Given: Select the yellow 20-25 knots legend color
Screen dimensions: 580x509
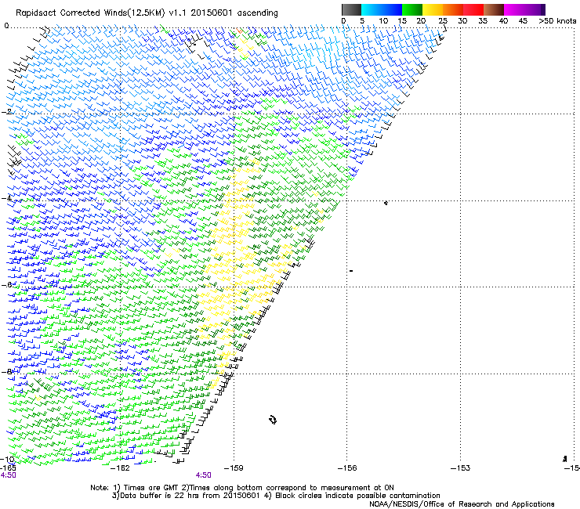Looking at the screenshot, I should pos(433,9).
